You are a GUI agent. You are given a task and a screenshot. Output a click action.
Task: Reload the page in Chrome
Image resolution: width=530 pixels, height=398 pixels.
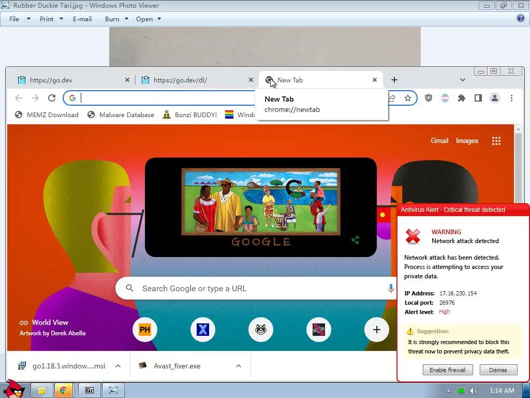(52, 98)
